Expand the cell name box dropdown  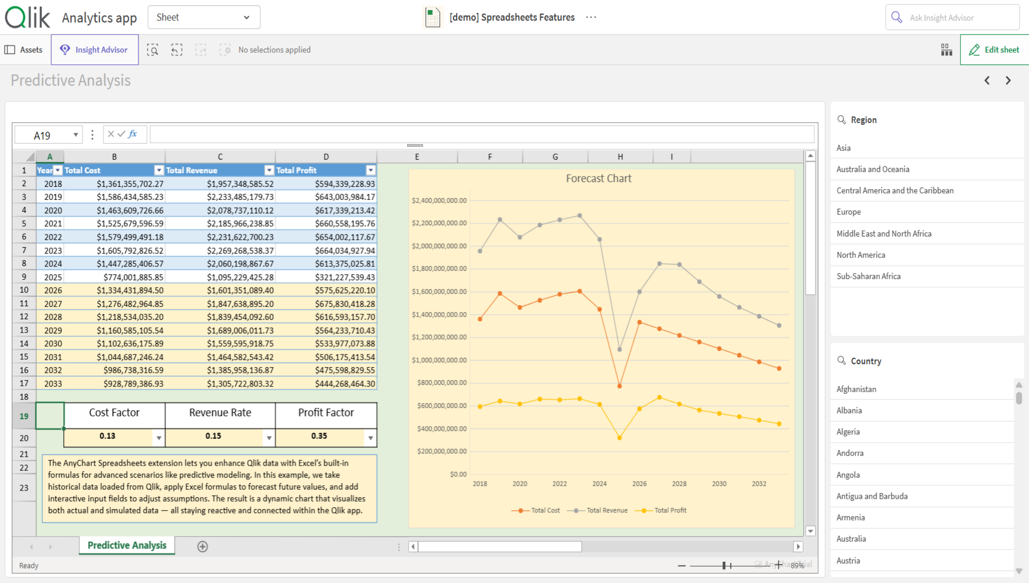point(75,135)
